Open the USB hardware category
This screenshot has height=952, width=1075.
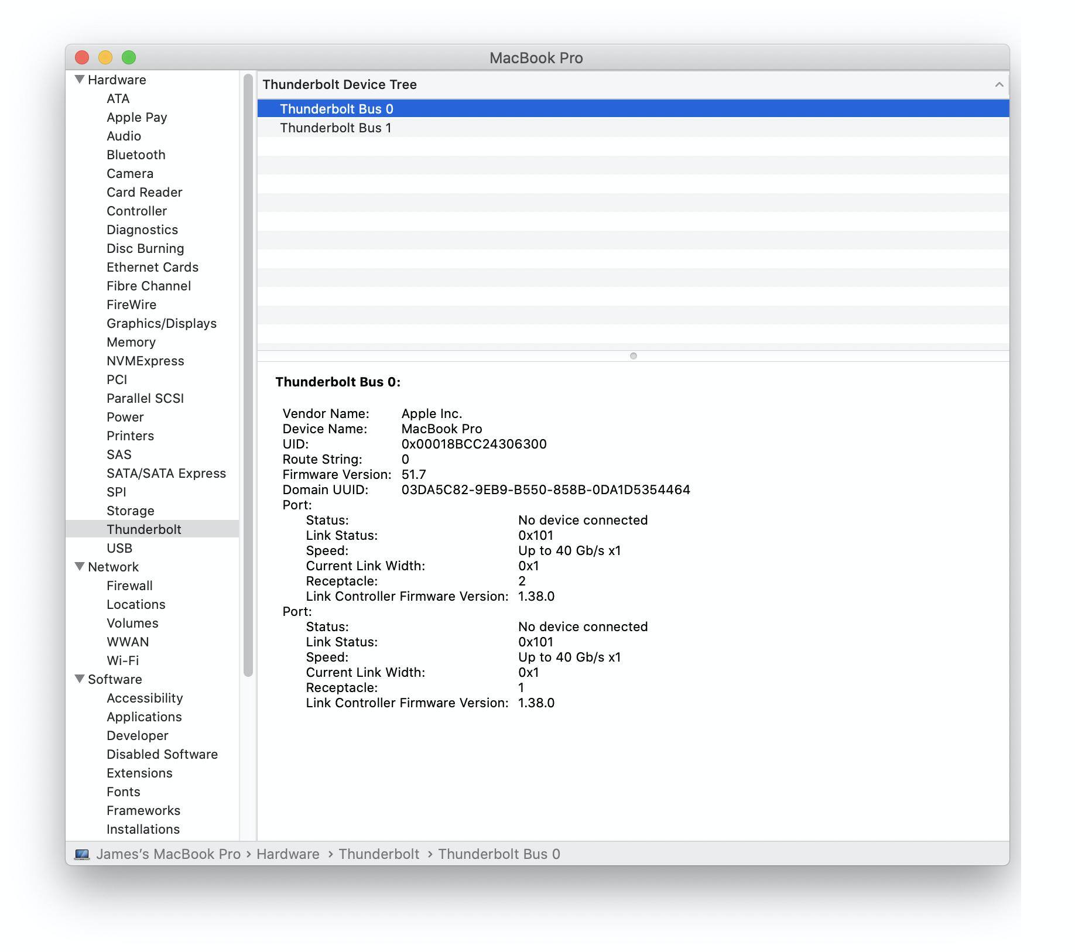point(119,548)
